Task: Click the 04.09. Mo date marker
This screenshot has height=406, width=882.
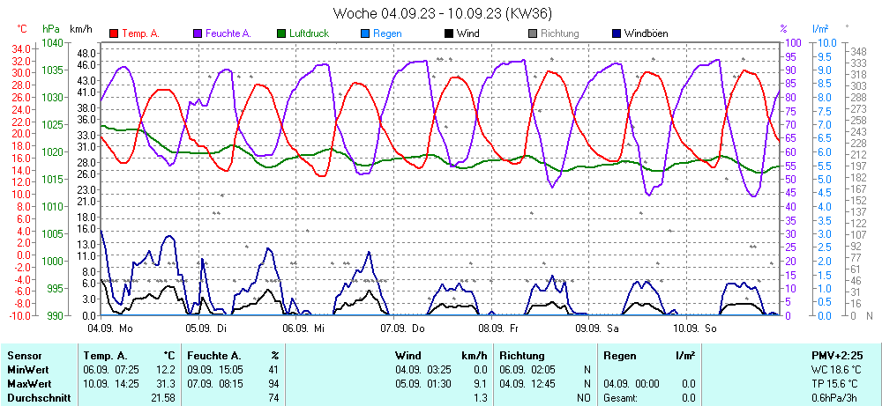Action: 110,328
